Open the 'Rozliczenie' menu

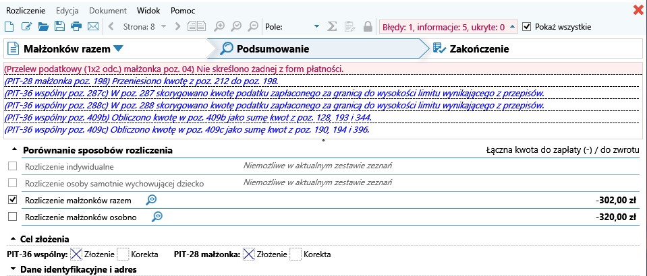(x=24, y=10)
